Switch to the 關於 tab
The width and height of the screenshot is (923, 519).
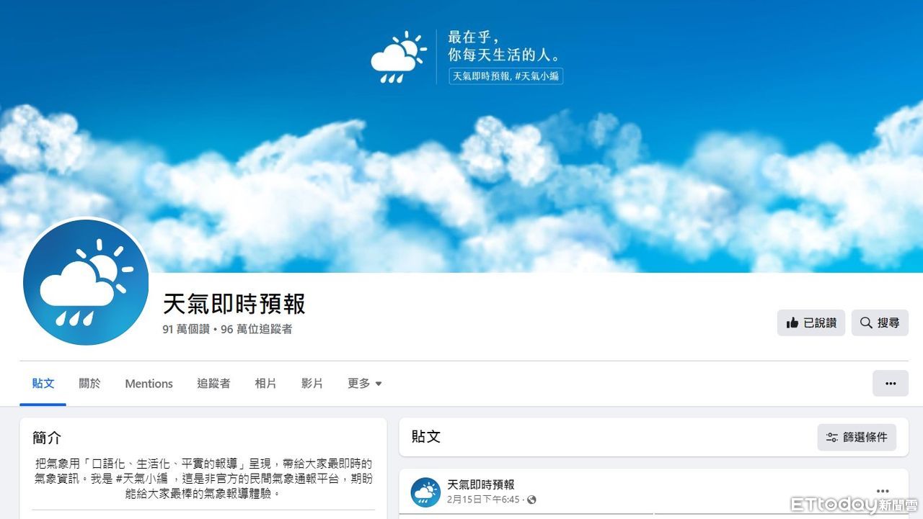(89, 384)
